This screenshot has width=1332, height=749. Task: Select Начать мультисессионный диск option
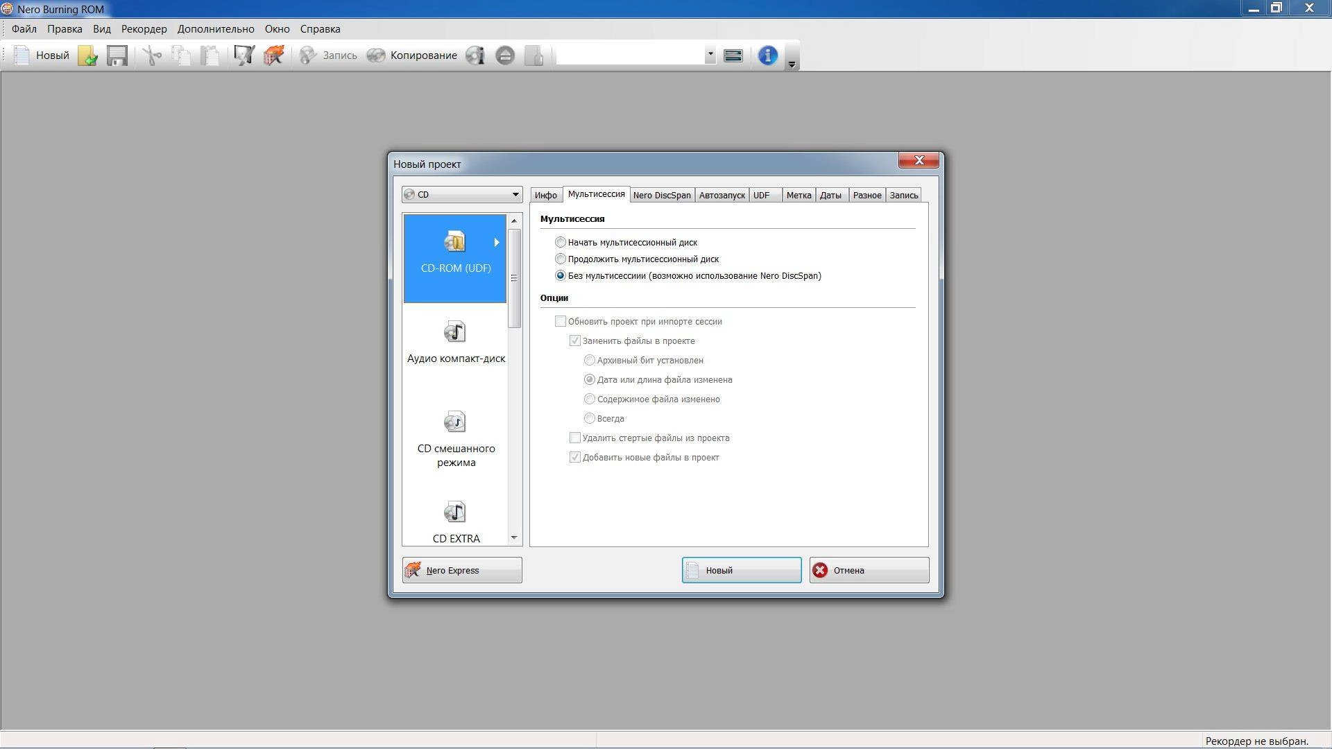626,242
